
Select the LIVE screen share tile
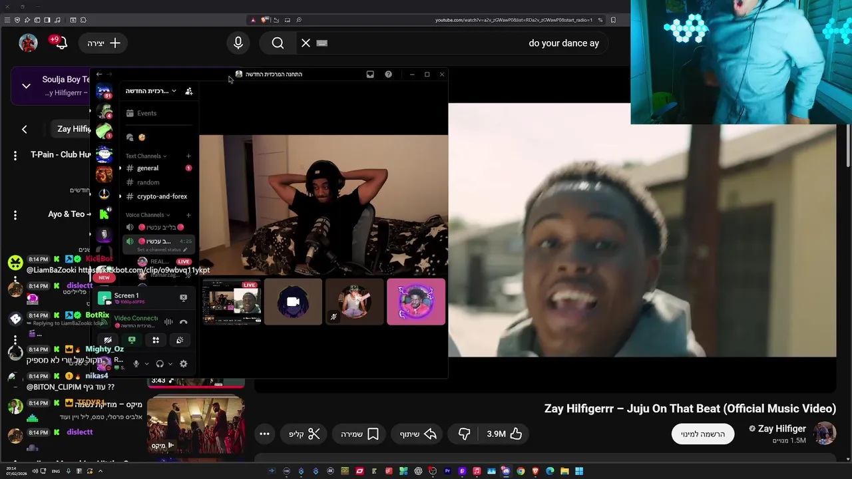coord(231,302)
